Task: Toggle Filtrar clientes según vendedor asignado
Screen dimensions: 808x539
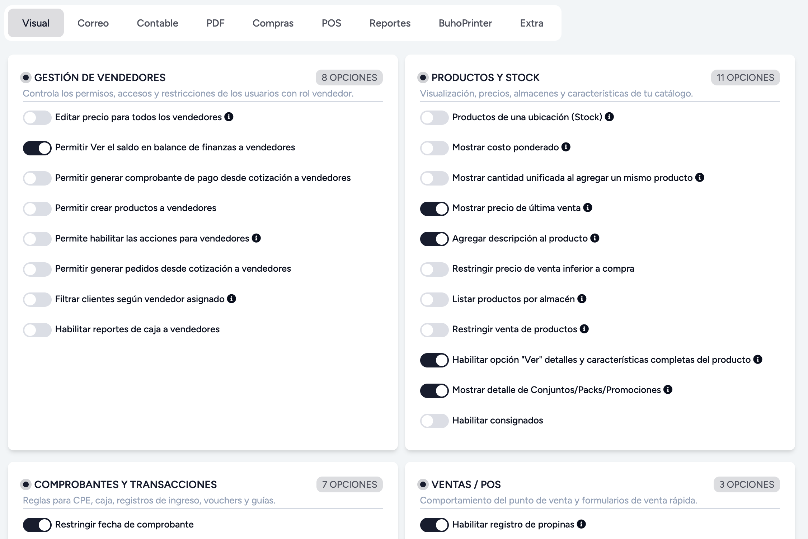Action: coord(37,300)
